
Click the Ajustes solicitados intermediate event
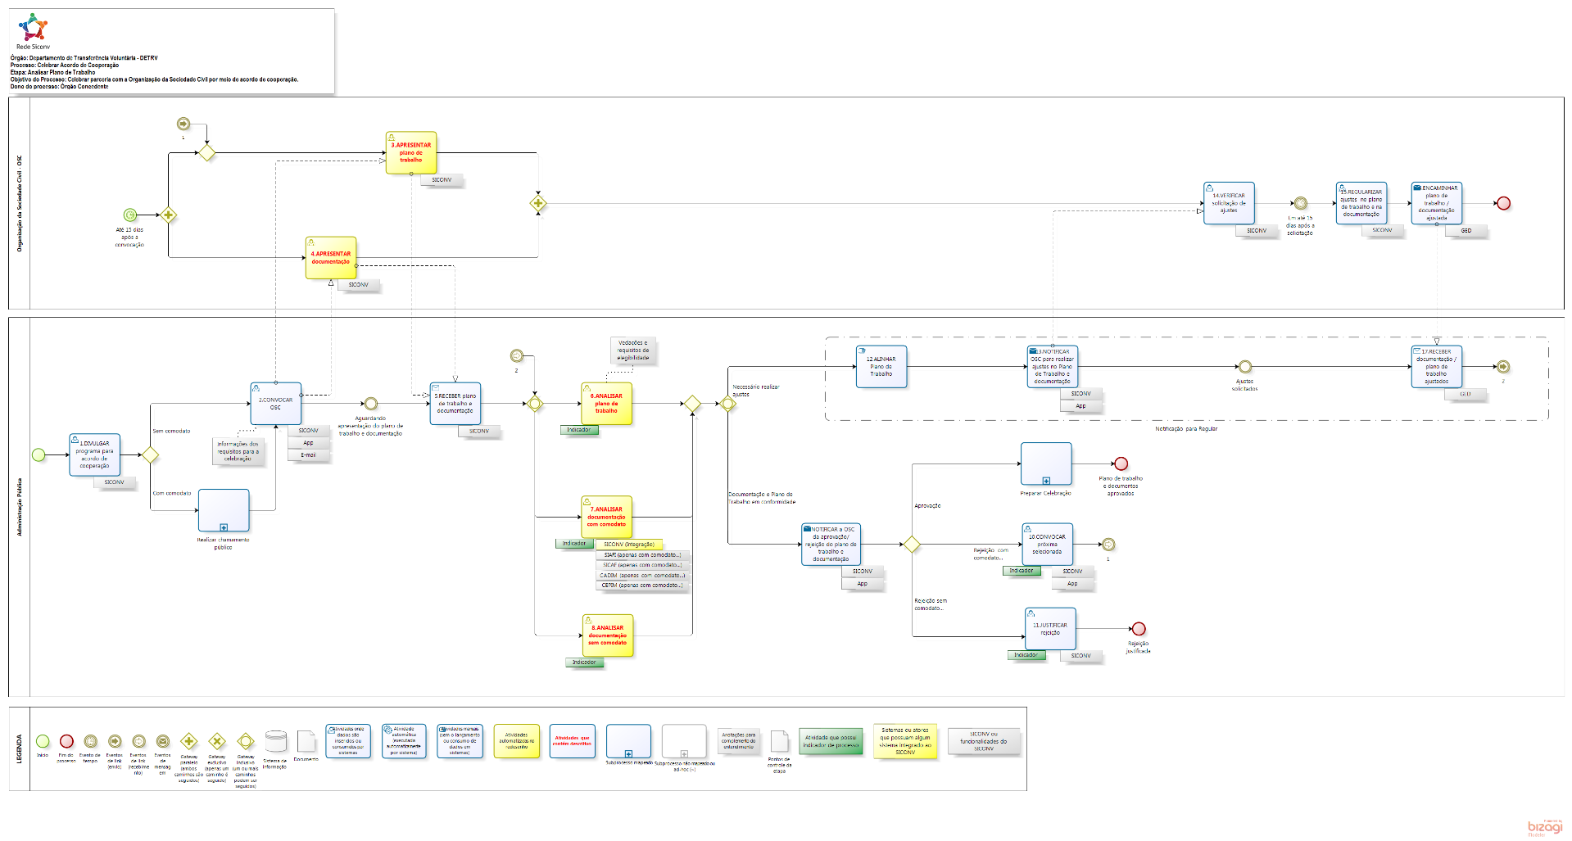click(1244, 367)
